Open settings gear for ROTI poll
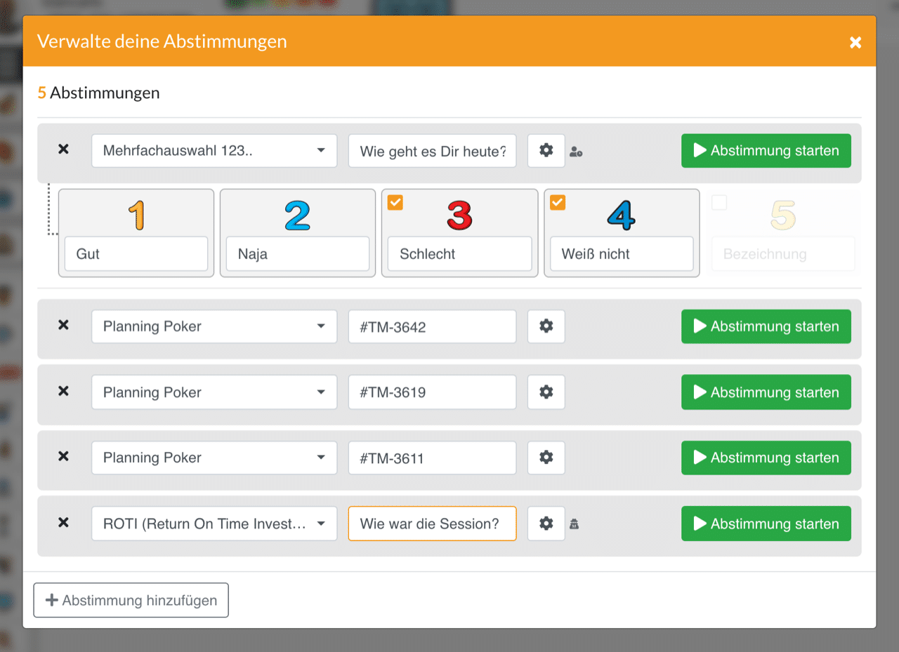The width and height of the screenshot is (899, 652). click(546, 524)
